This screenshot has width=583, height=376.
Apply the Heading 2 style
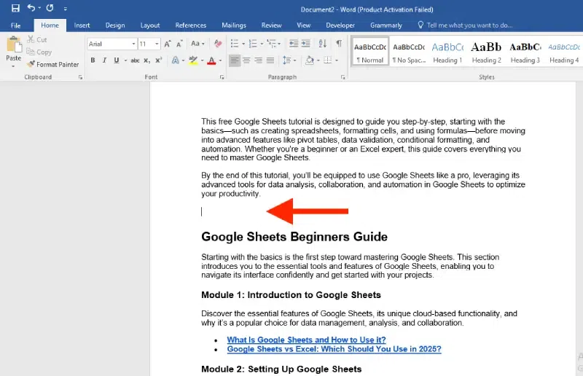click(486, 51)
